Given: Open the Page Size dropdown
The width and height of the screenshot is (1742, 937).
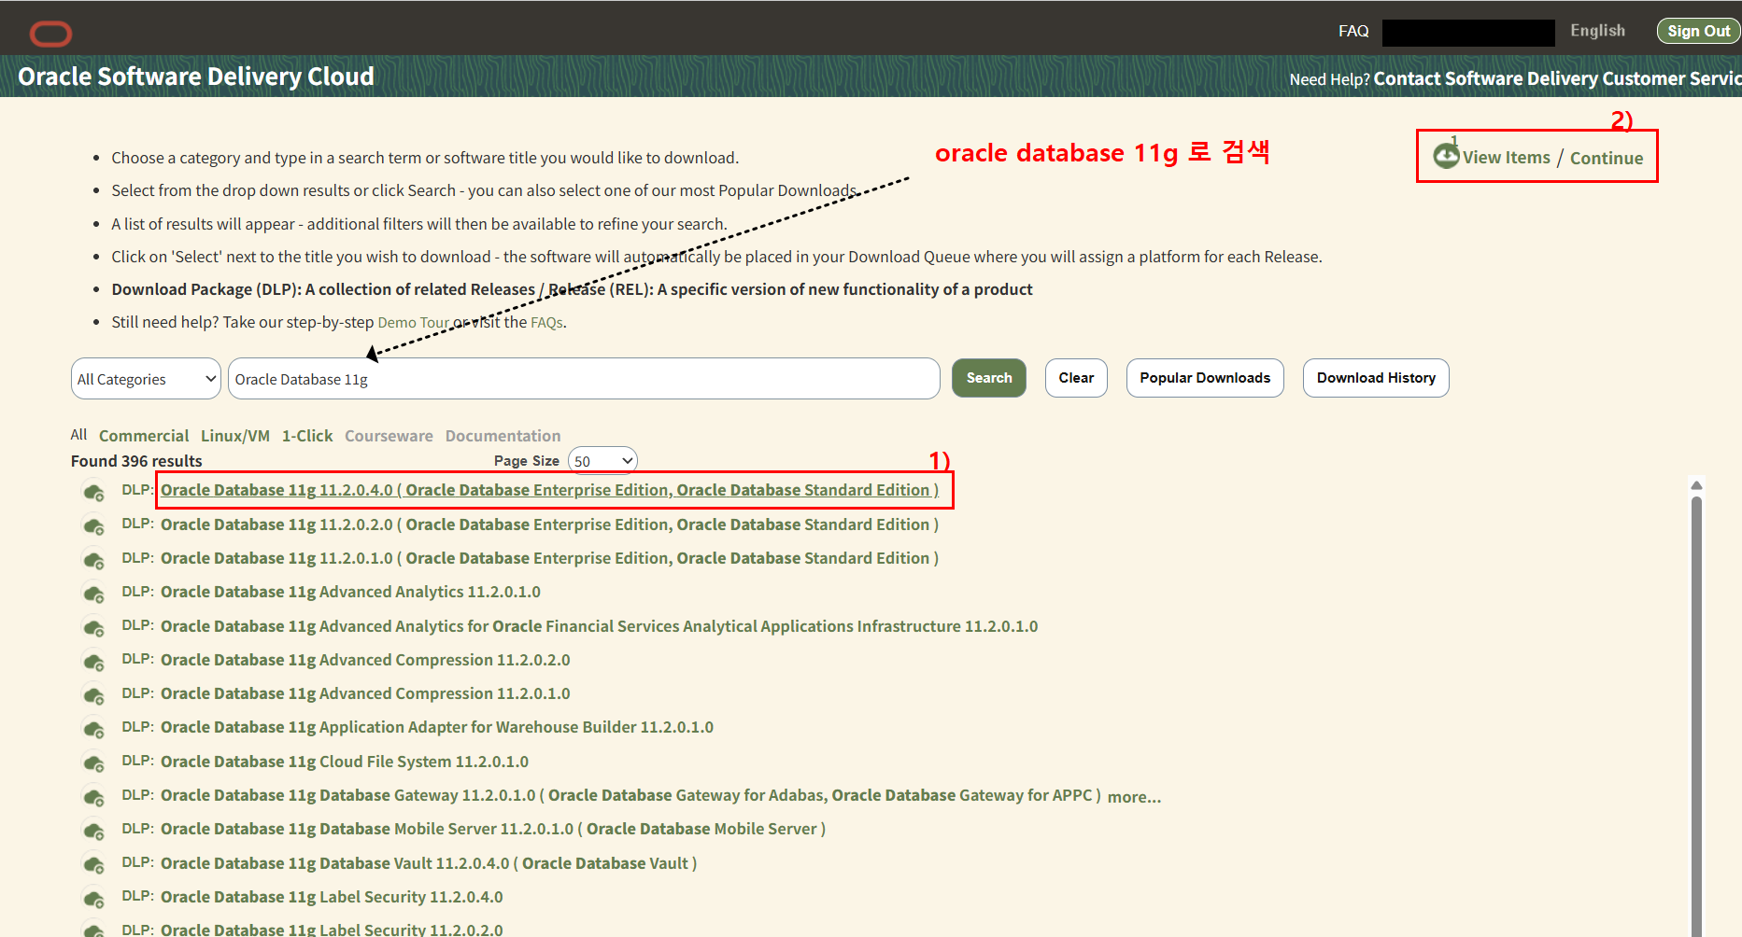Looking at the screenshot, I should 603,461.
